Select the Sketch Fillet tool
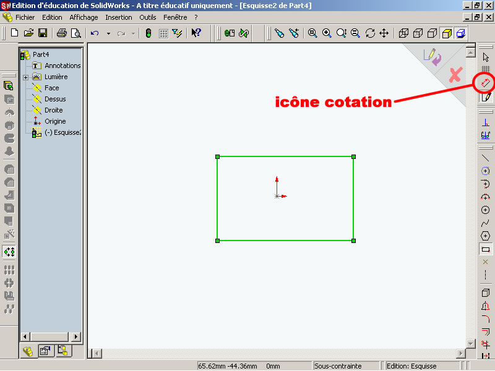This screenshot has height=371, width=495. point(486,319)
